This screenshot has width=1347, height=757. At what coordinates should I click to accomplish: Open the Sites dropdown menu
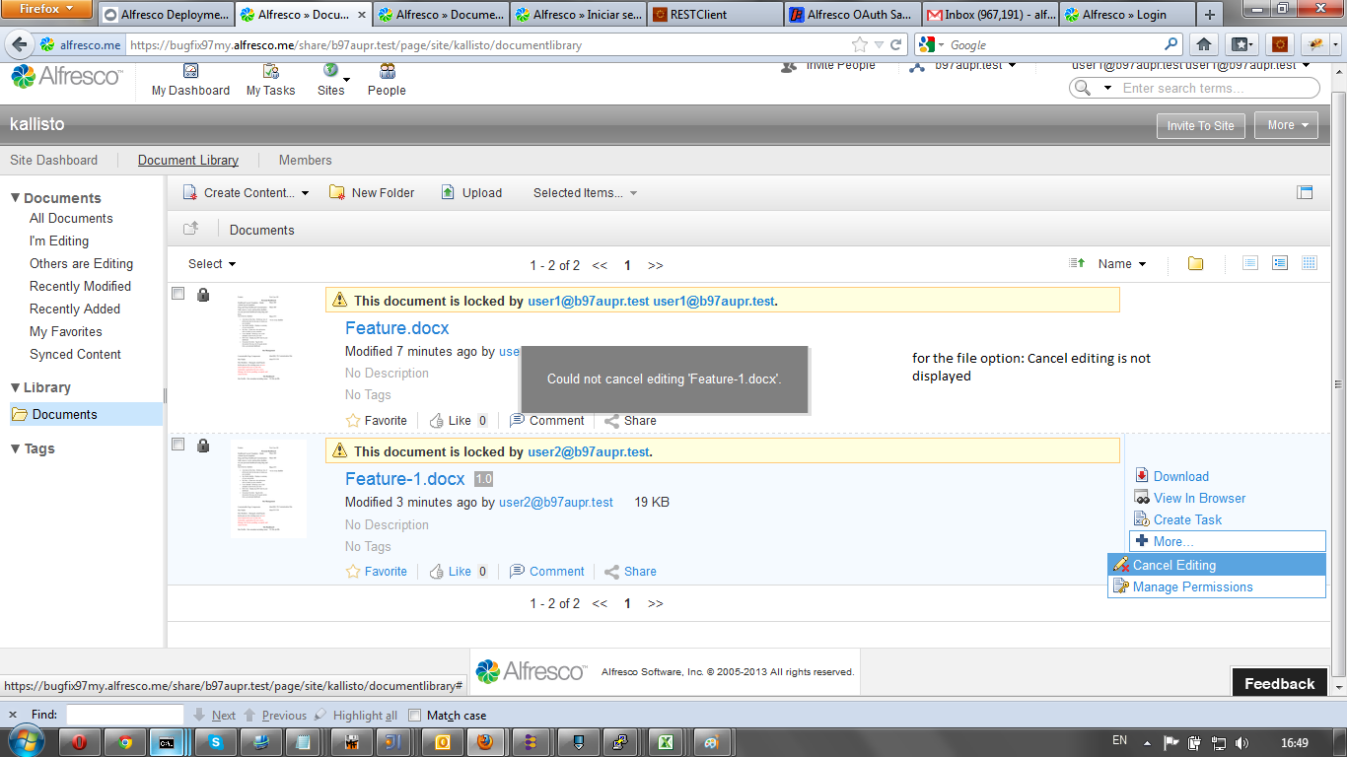point(331,81)
